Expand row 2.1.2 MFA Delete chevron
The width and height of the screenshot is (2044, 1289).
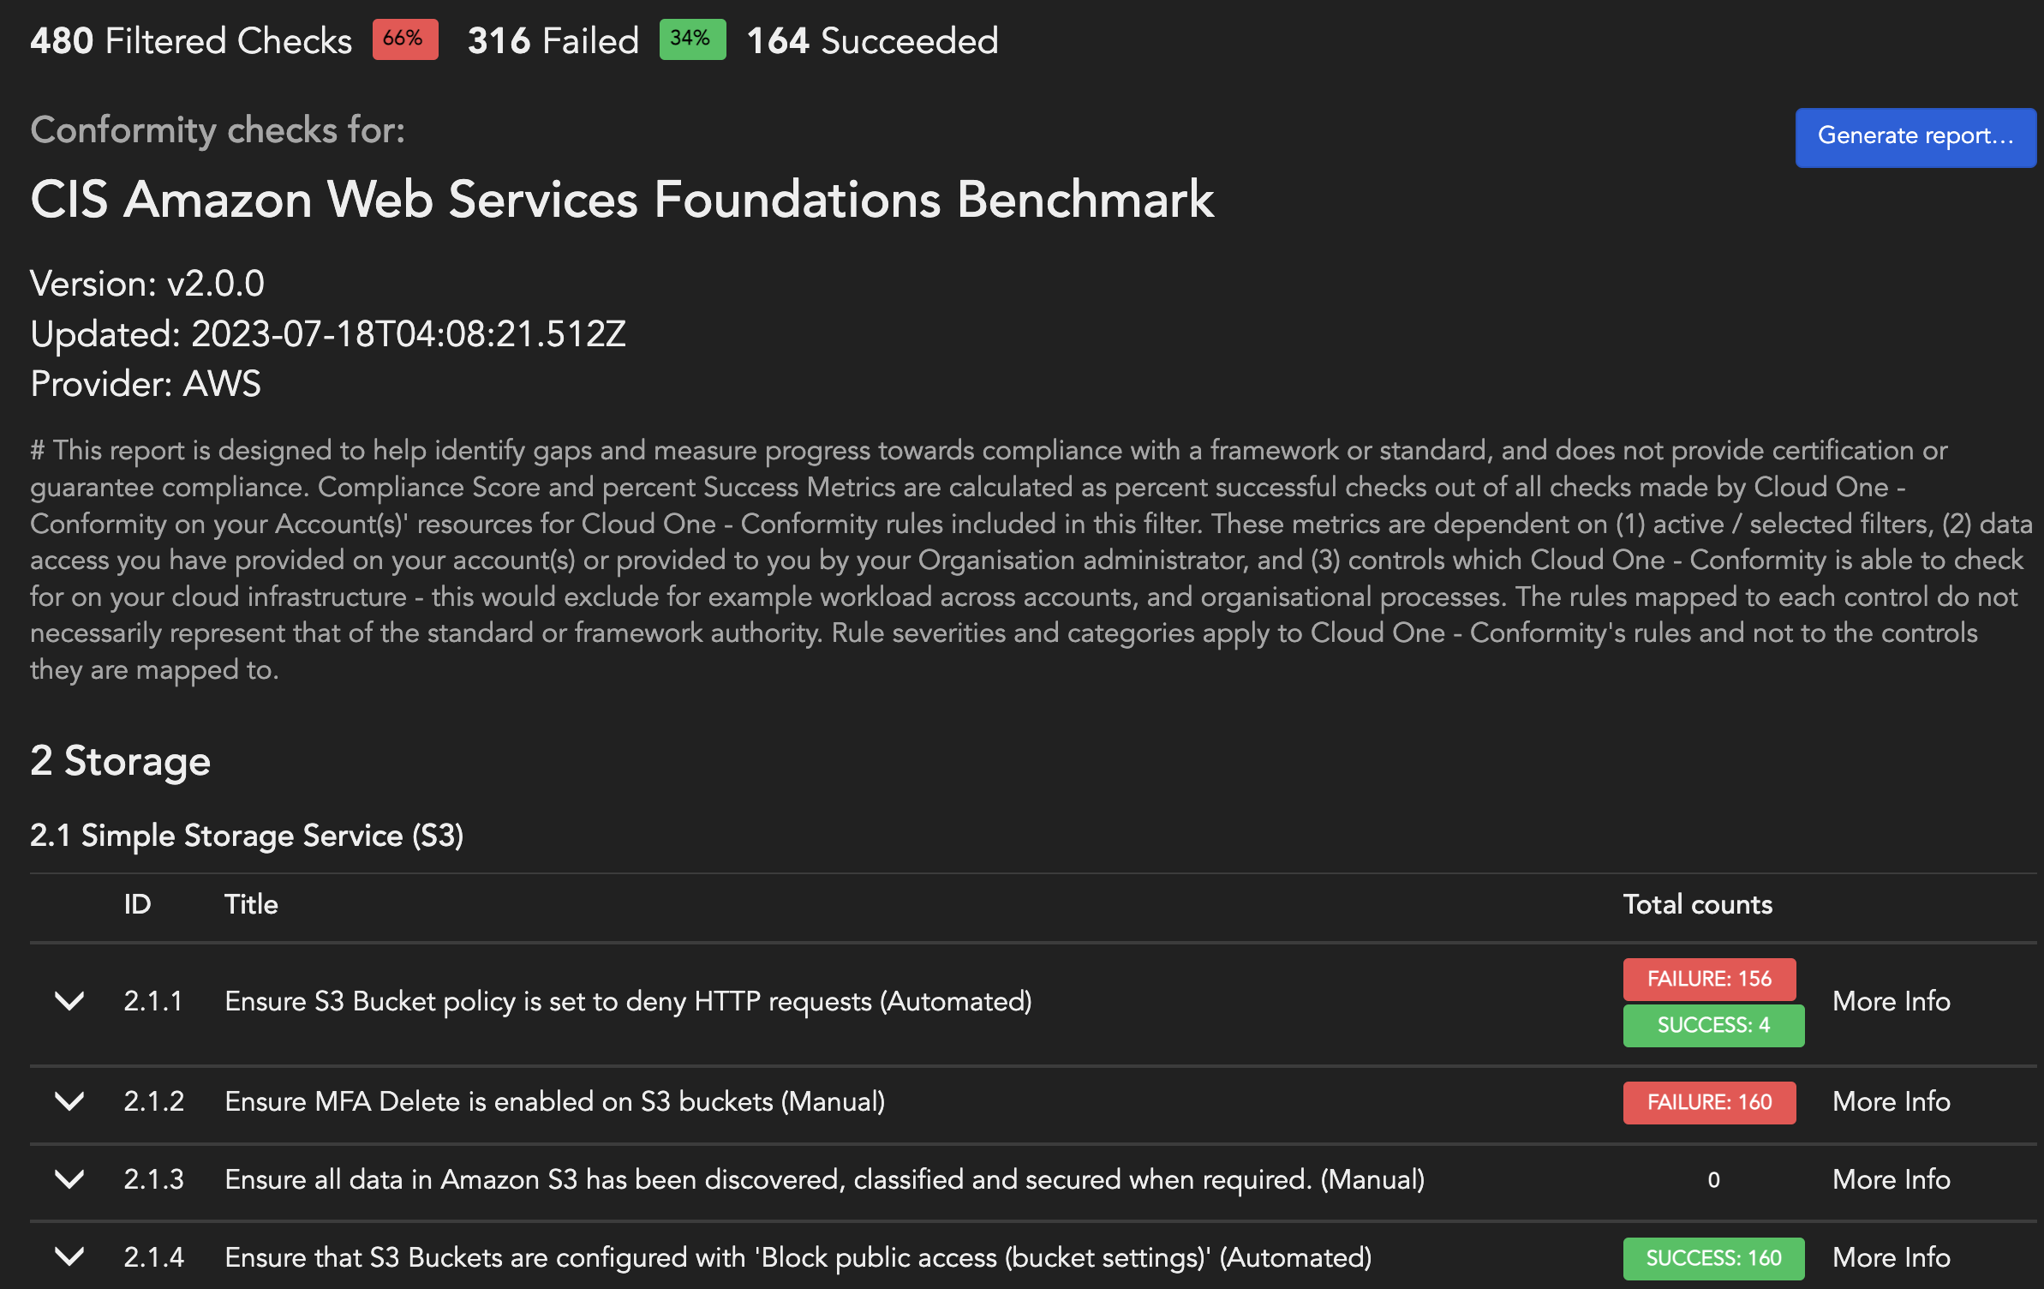tap(69, 1101)
